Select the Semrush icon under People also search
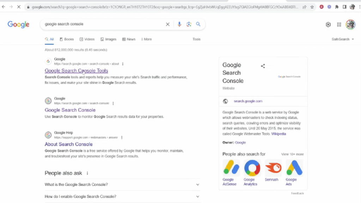 [272, 168]
